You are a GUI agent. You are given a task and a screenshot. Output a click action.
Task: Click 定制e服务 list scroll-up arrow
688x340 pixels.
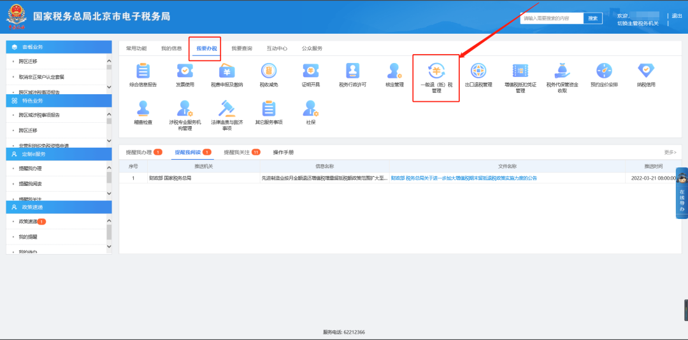109,169
